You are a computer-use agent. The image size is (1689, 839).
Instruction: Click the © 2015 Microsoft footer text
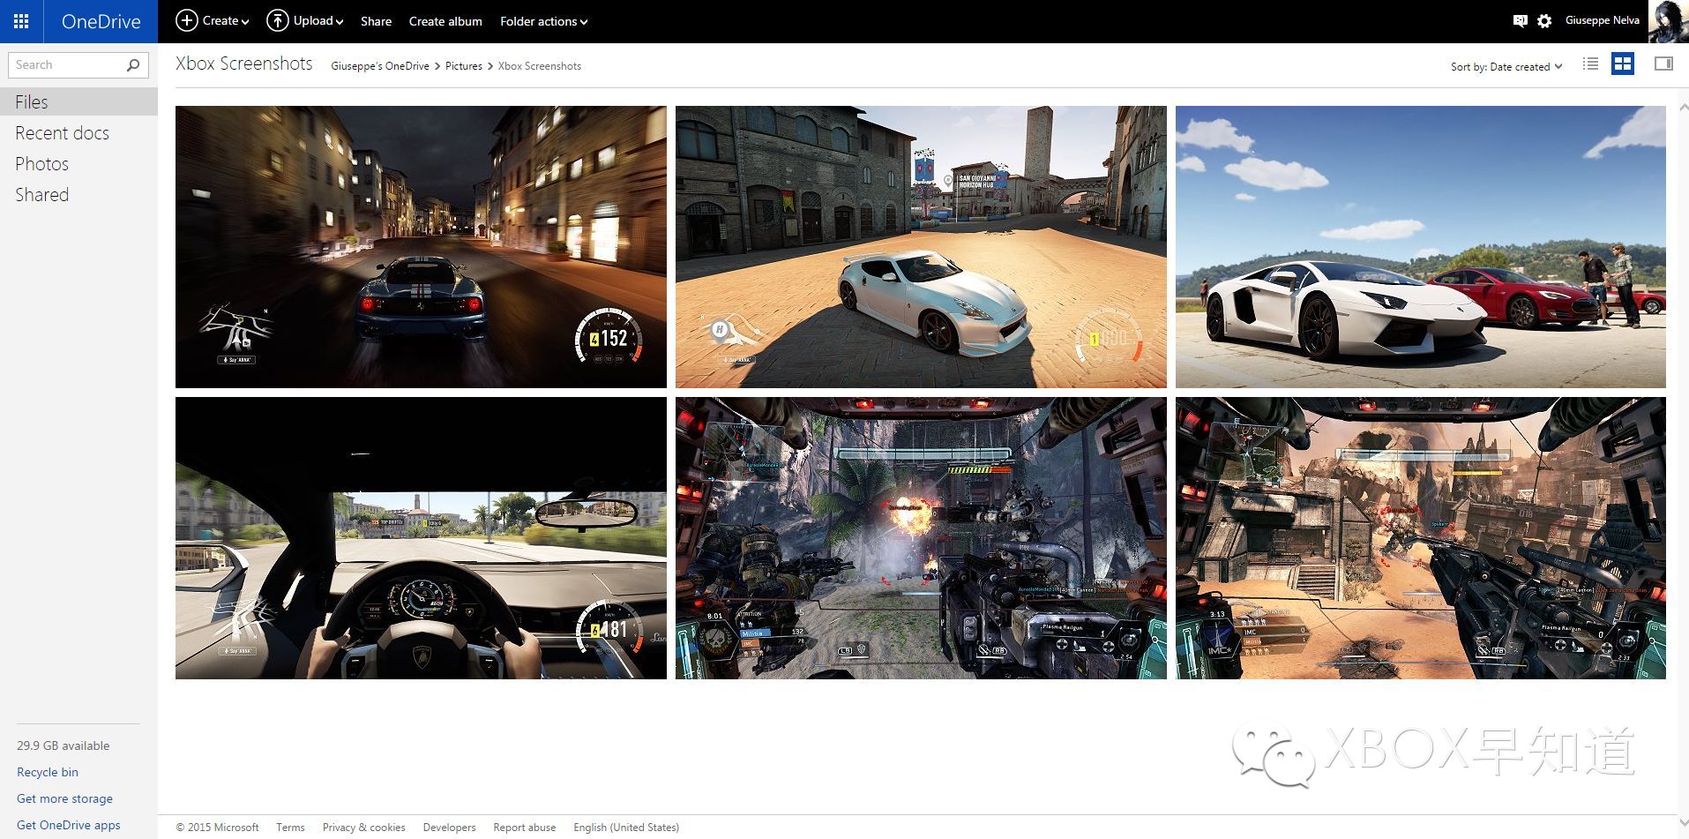click(x=217, y=828)
